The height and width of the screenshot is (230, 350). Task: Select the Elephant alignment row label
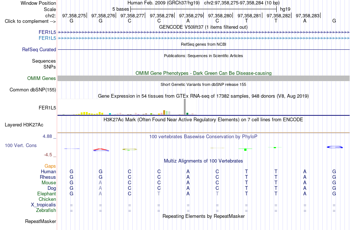47,194
